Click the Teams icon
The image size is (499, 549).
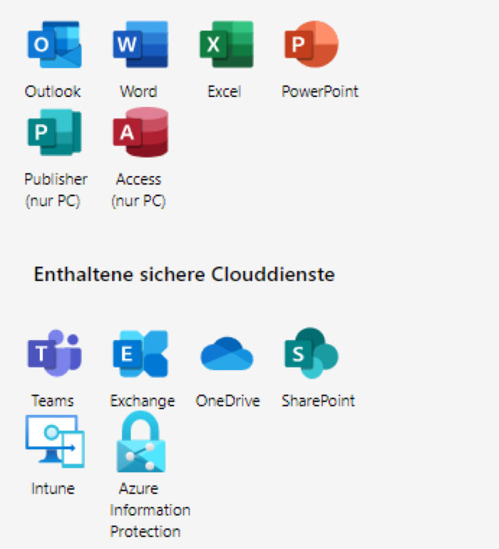[x=55, y=353]
